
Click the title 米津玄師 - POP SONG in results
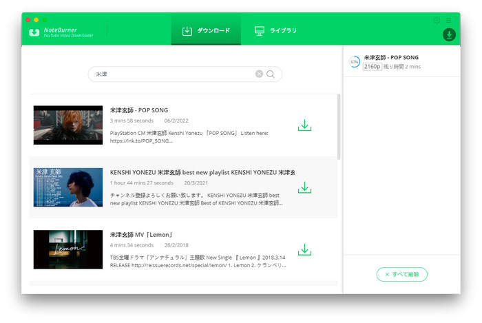point(139,110)
